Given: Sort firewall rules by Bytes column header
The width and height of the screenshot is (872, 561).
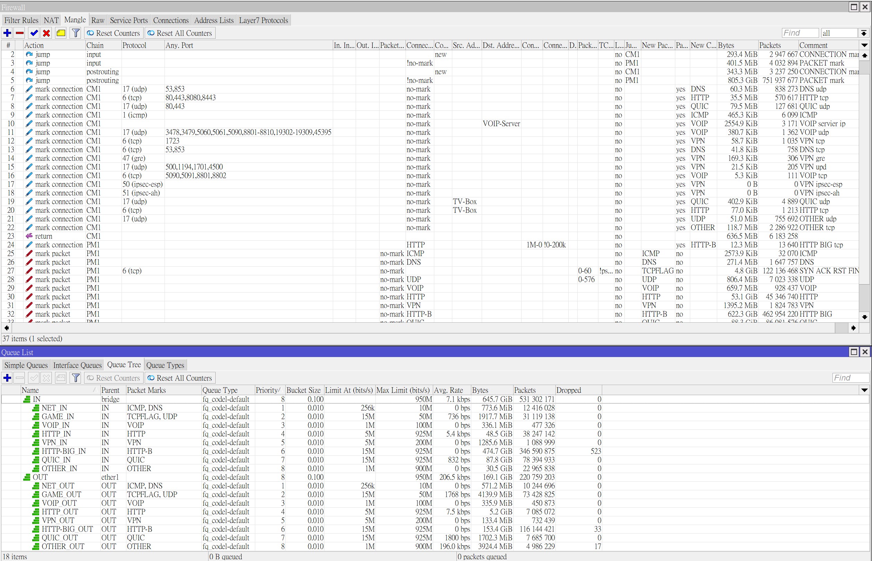Looking at the screenshot, I should click(737, 45).
